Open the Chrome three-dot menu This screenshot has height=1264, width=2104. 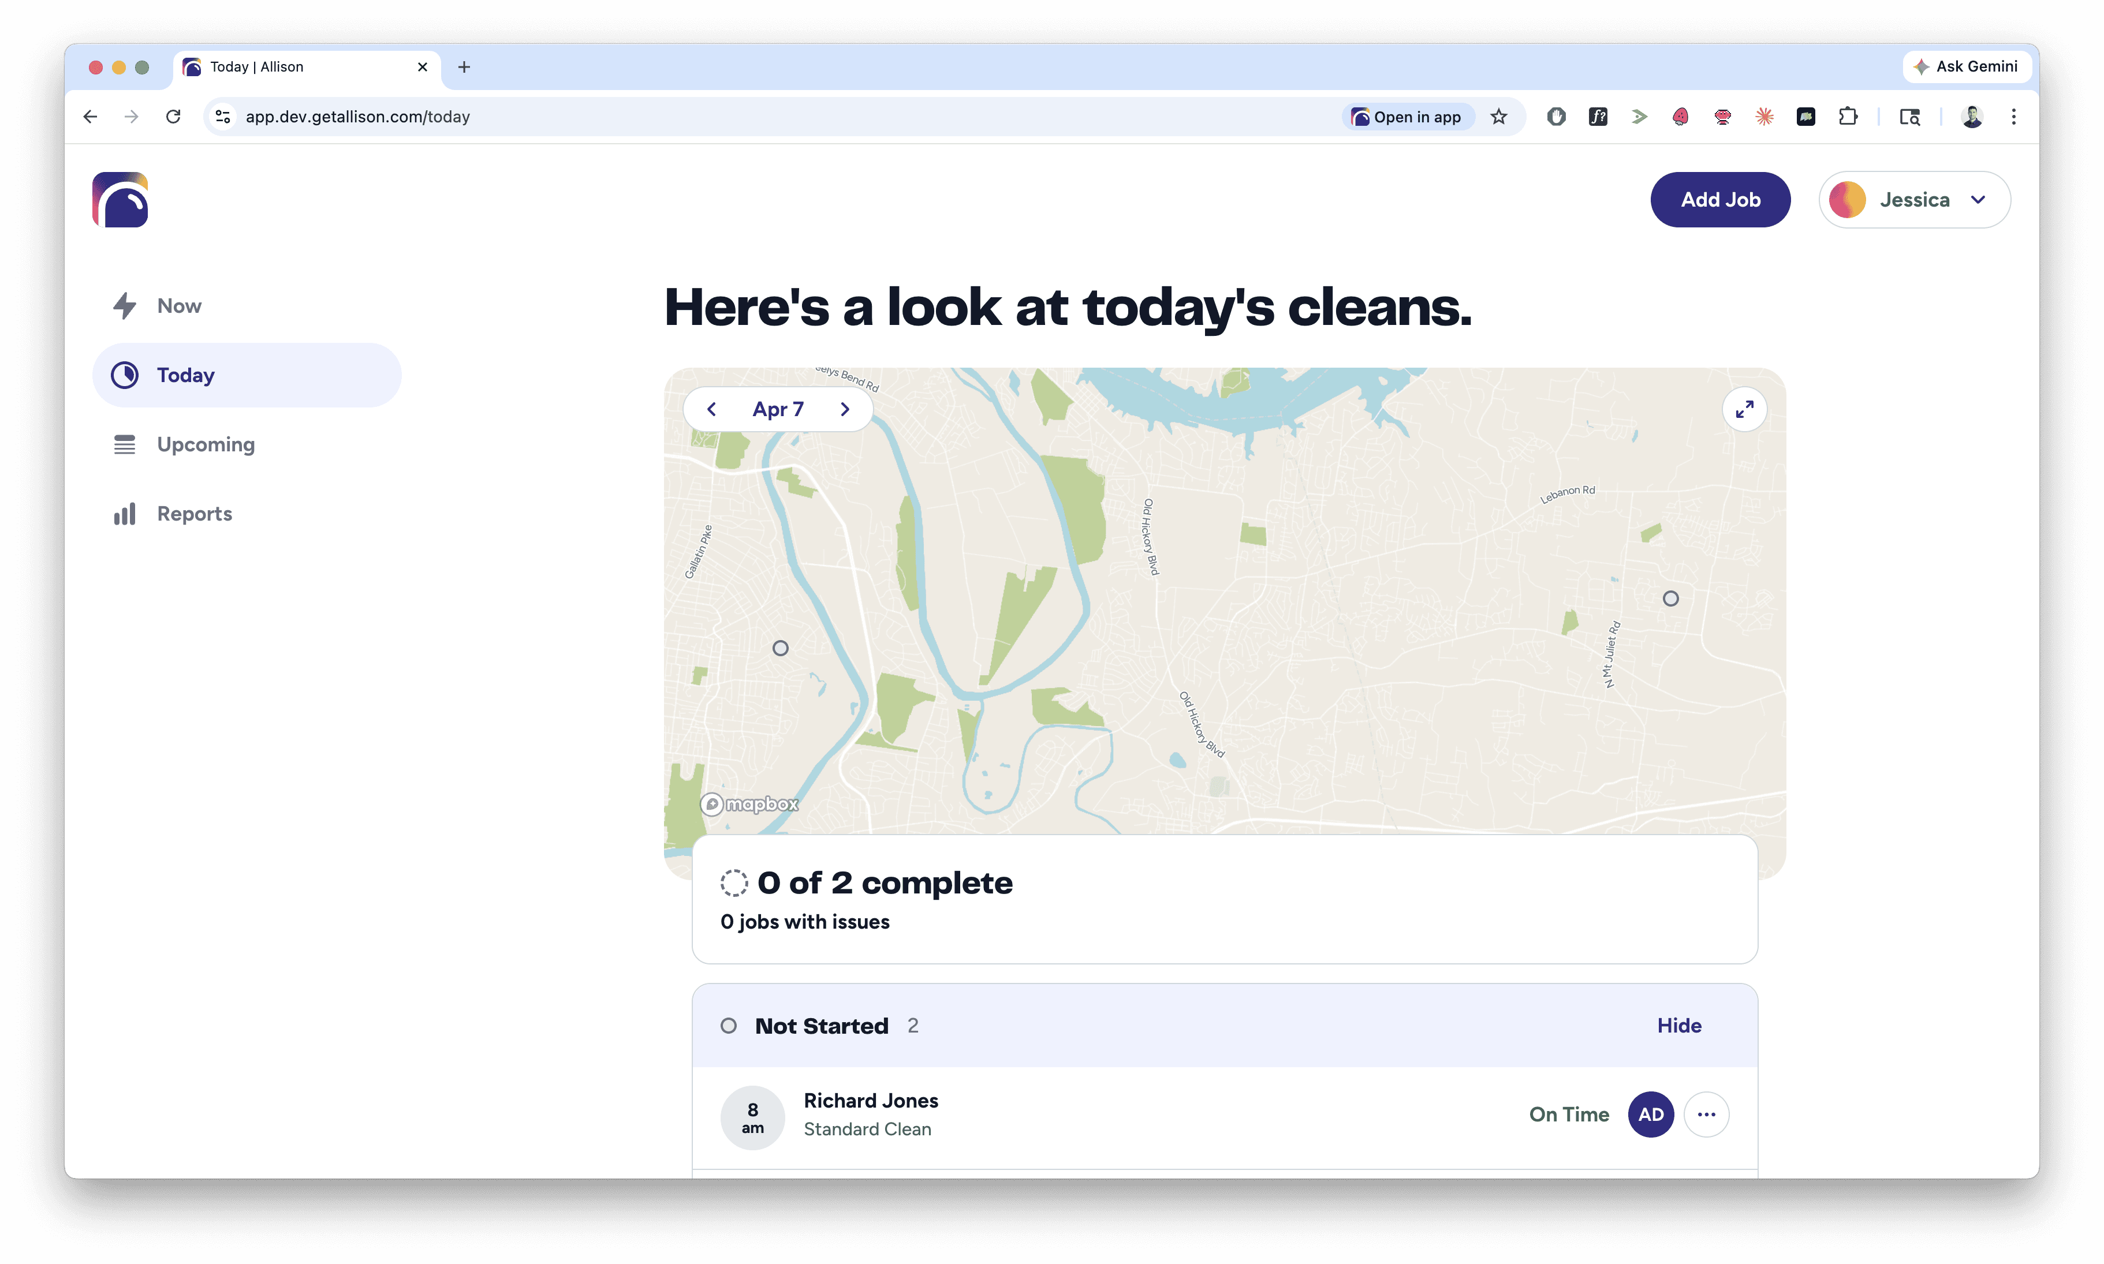point(2013,117)
